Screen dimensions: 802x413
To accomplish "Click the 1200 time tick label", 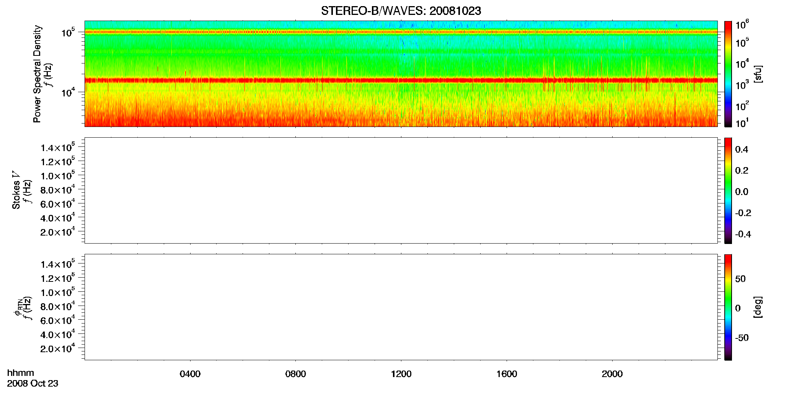I will [401, 374].
